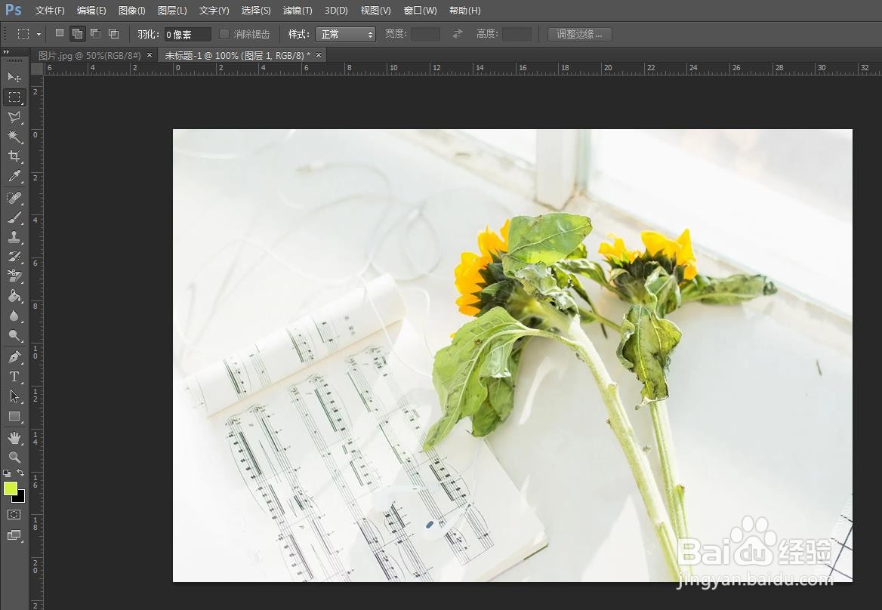Select the Magic Wand tool
The height and width of the screenshot is (610, 882).
(x=14, y=136)
